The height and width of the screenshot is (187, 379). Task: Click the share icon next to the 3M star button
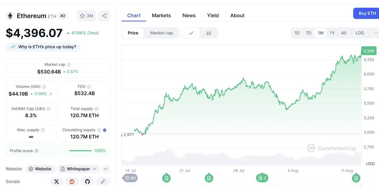coord(104,16)
